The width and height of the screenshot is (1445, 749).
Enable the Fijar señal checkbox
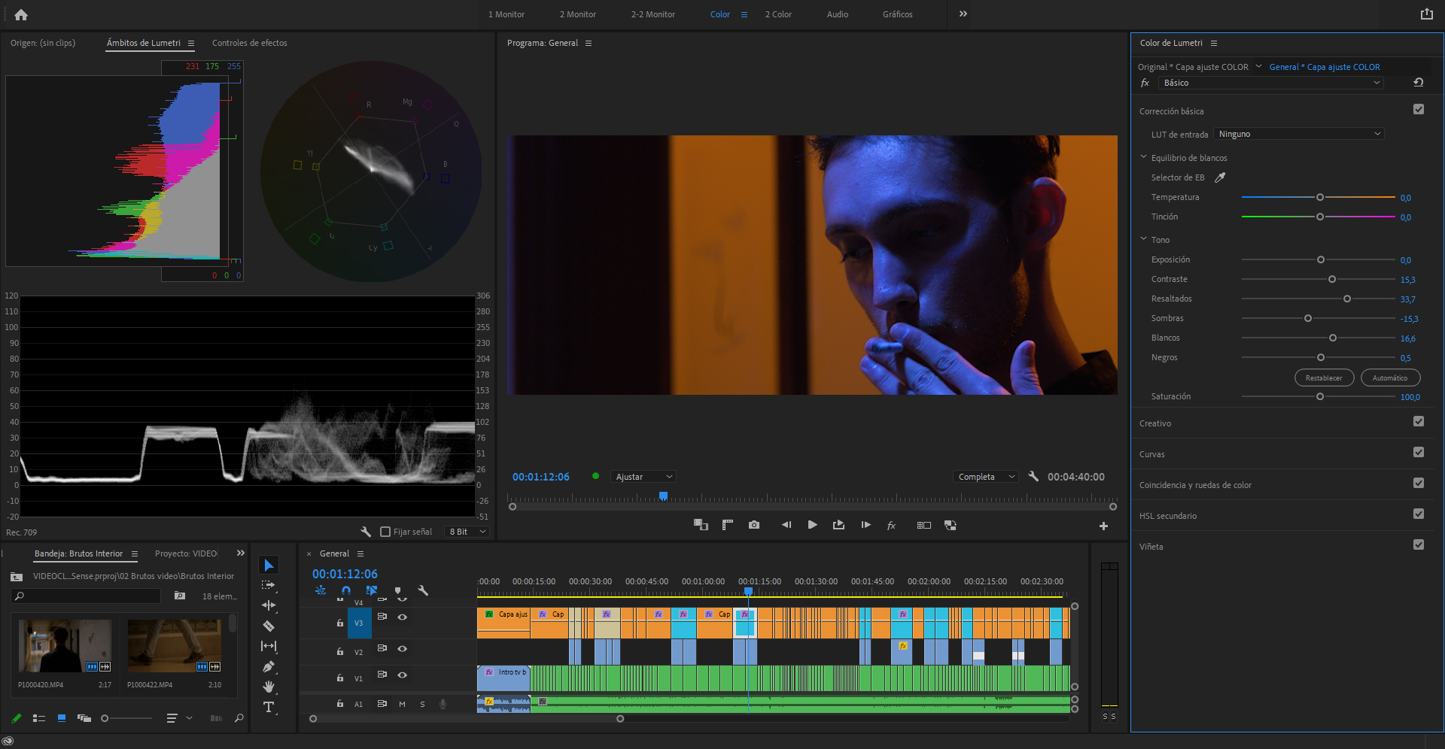[x=385, y=532]
